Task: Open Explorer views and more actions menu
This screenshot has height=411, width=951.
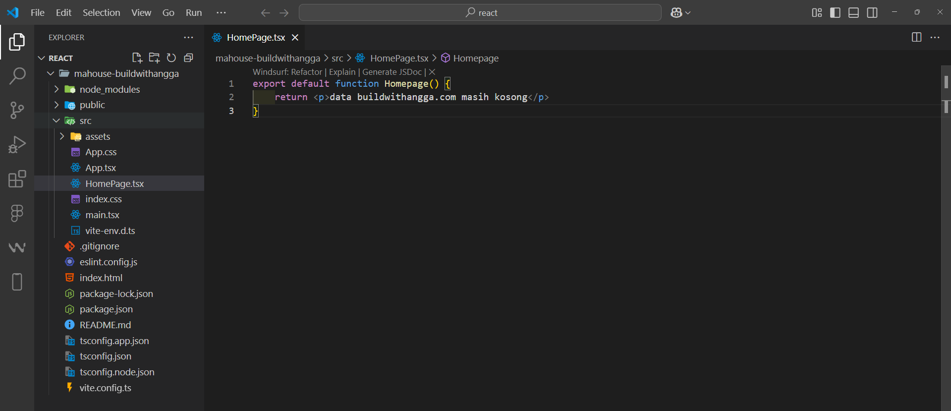Action: (188, 38)
